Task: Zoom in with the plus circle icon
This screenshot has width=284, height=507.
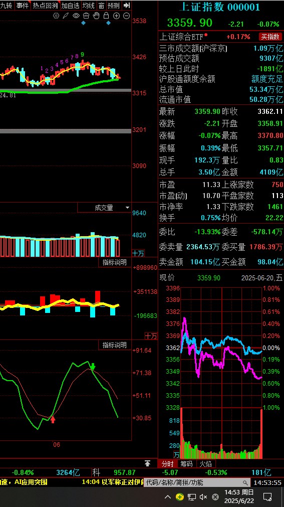Action: click(x=116, y=16)
